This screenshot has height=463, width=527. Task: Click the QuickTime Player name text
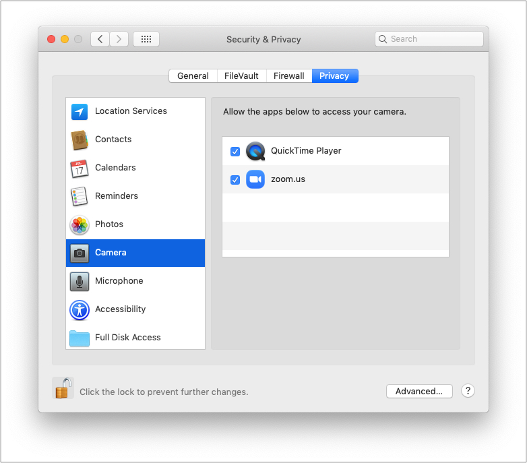[306, 151]
